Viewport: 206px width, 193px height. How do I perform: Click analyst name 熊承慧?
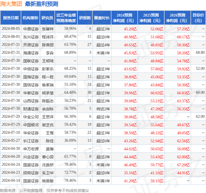[x=48, y=93]
